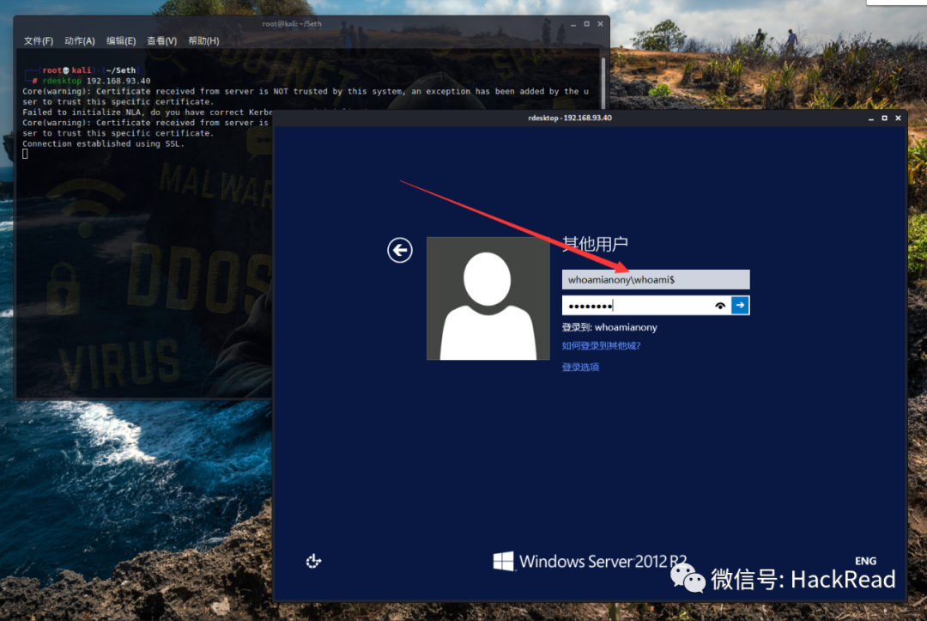Image resolution: width=927 pixels, height=621 pixels.
Task: Click rdesktop - 192.168.93.40 title bar
Action: point(570,119)
